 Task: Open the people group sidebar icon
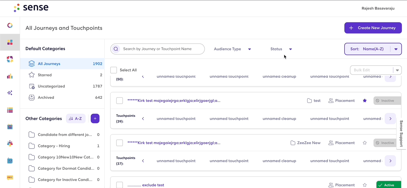coord(10,144)
